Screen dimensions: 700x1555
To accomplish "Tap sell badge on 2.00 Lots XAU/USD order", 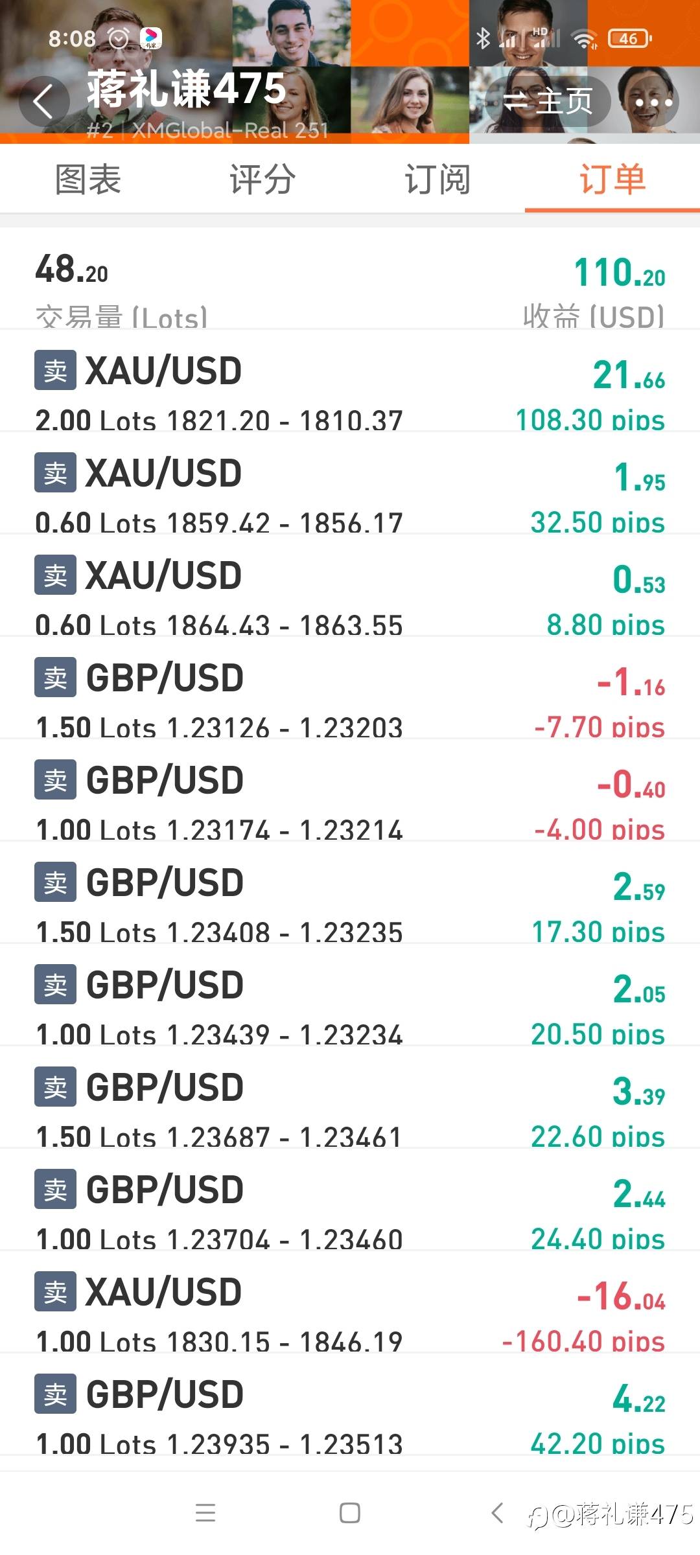I will [55, 371].
